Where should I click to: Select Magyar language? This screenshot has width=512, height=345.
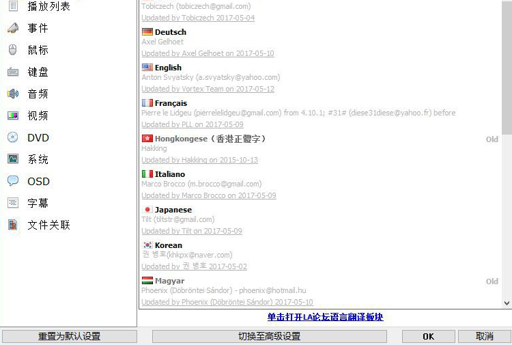point(170,281)
